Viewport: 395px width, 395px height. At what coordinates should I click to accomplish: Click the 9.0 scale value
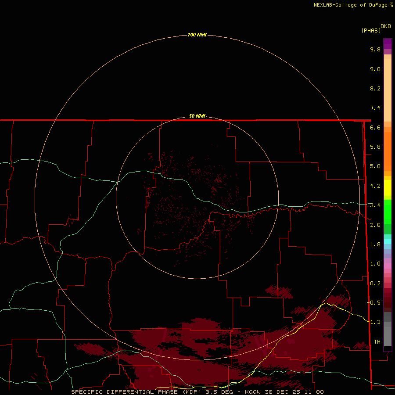pos(375,69)
